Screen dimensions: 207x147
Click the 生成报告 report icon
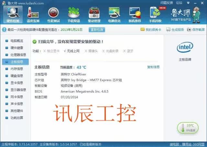point(168,30)
